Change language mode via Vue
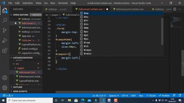 [x=141, y=96]
